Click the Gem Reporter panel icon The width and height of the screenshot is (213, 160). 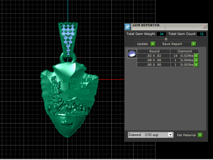tap(127, 27)
